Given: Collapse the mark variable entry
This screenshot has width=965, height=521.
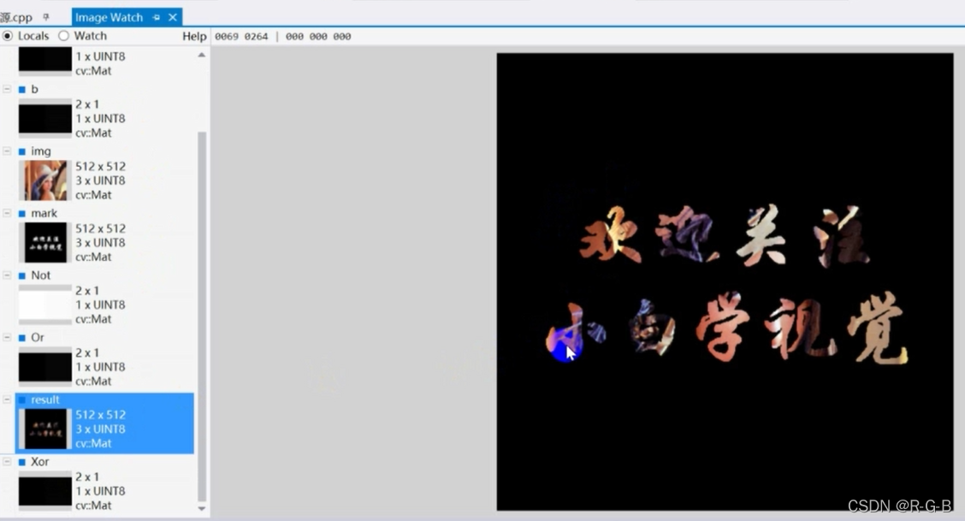Looking at the screenshot, I should click(7, 213).
